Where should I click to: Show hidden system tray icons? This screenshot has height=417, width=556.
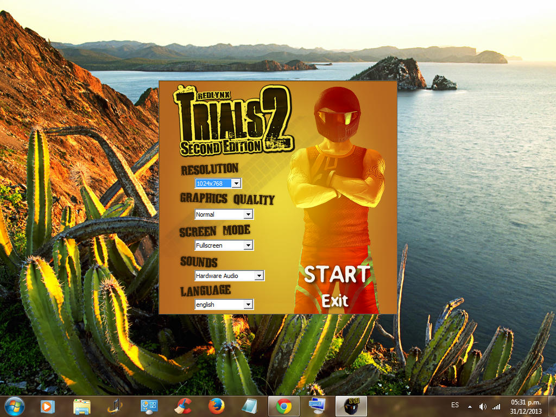click(470, 406)
